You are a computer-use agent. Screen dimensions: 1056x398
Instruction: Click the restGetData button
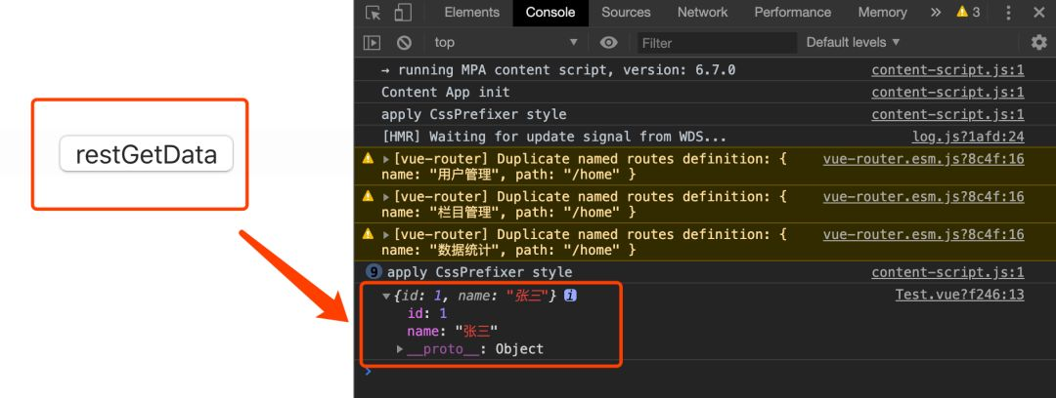click(146, 154)
